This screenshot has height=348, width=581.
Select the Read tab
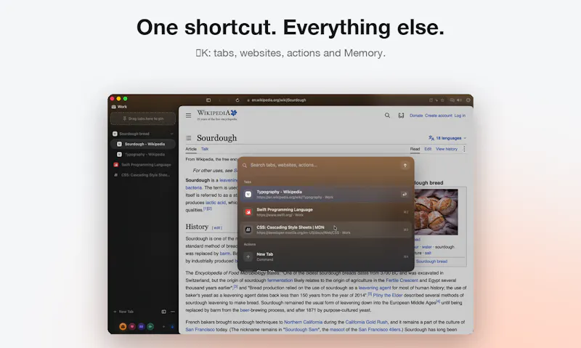click(415, 149)
